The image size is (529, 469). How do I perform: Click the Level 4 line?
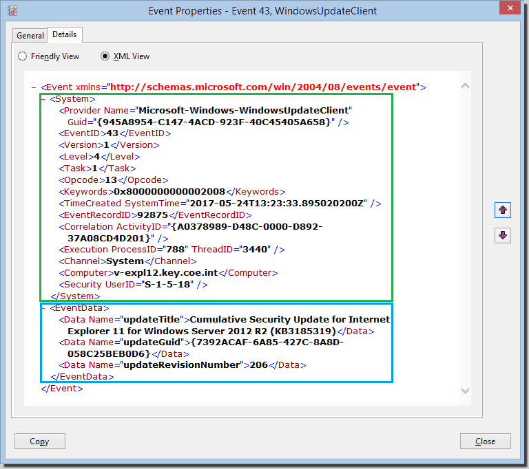tap(99, 157)
